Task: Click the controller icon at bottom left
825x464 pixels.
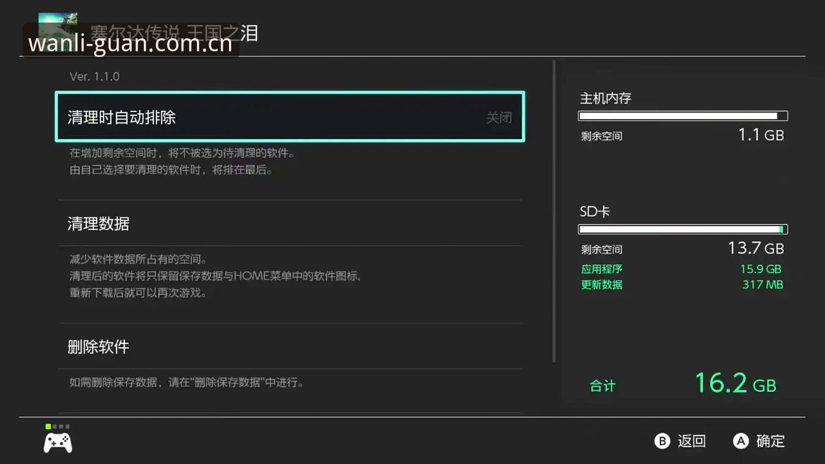Action: (x=58, y=443)
